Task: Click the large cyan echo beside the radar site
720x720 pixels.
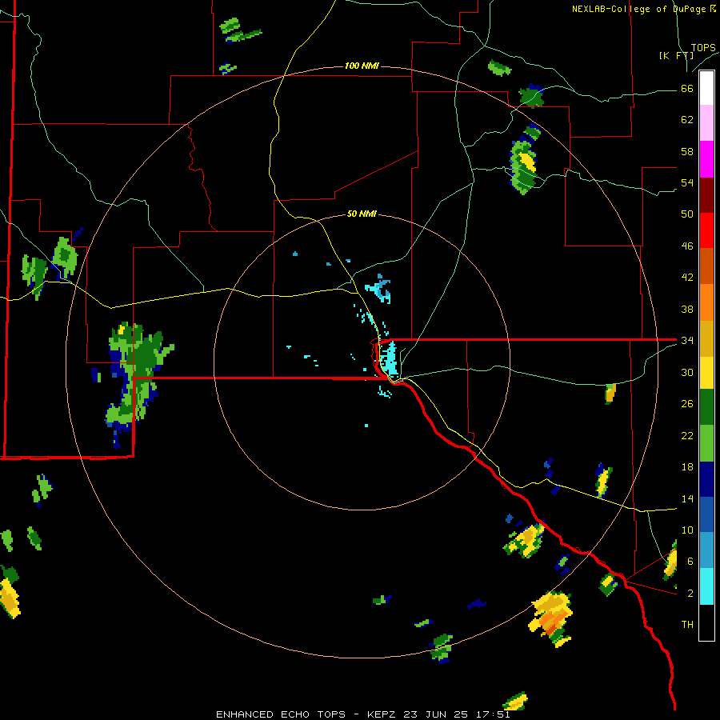Action: [x=390, y=358]
